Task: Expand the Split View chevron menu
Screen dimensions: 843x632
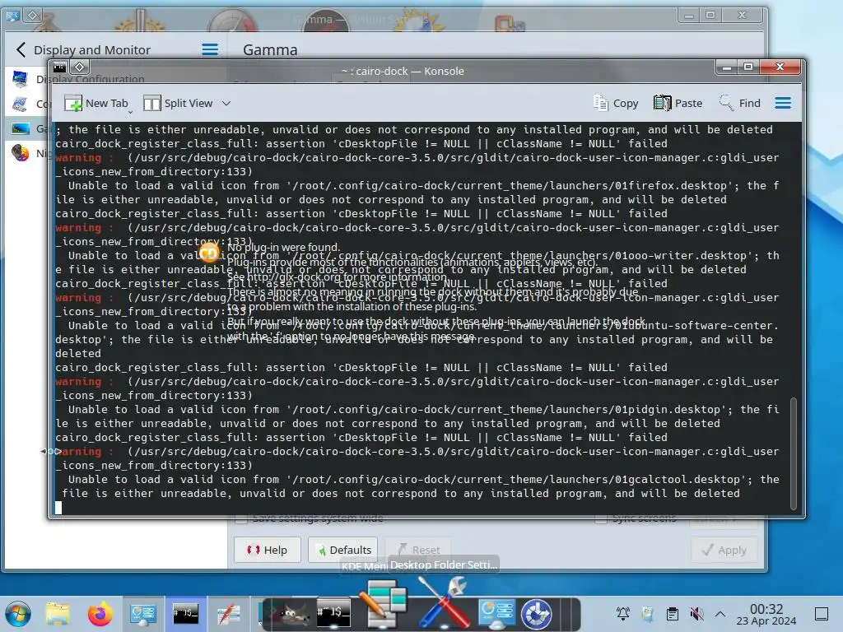Action: (226, 103)
